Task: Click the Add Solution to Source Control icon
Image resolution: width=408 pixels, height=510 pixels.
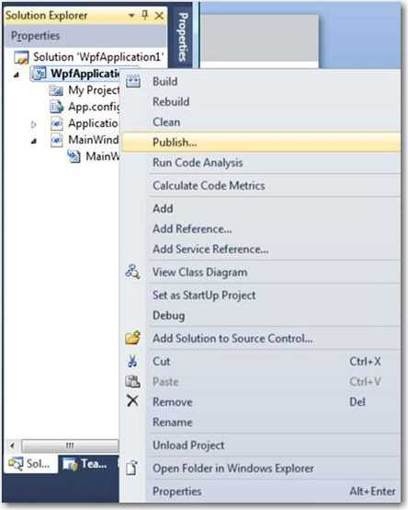Action: (132, 338)
